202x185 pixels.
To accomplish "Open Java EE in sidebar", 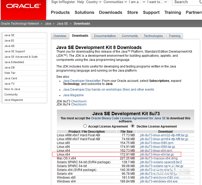I will coord(24,41).
